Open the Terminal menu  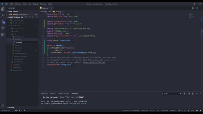pos(43,4)
